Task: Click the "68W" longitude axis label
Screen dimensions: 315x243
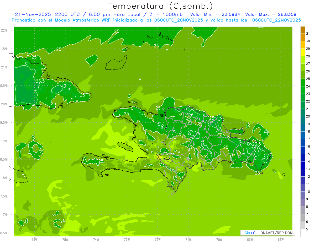Action: [x=281, y=239]
